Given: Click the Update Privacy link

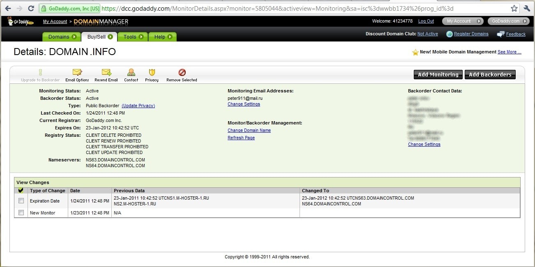Looking at the screenshot, I should pos(138,106).
